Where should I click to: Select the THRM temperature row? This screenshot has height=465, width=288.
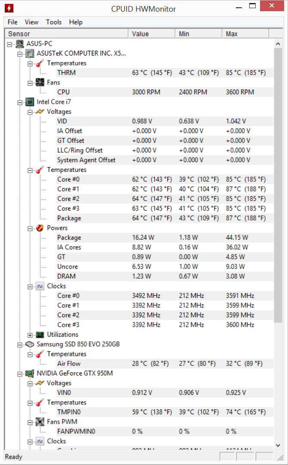click(x=164, y=73)
